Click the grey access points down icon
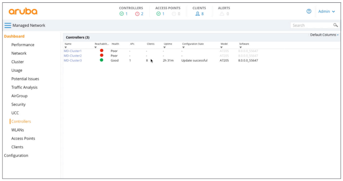343x181 pixels. [174, 14]
